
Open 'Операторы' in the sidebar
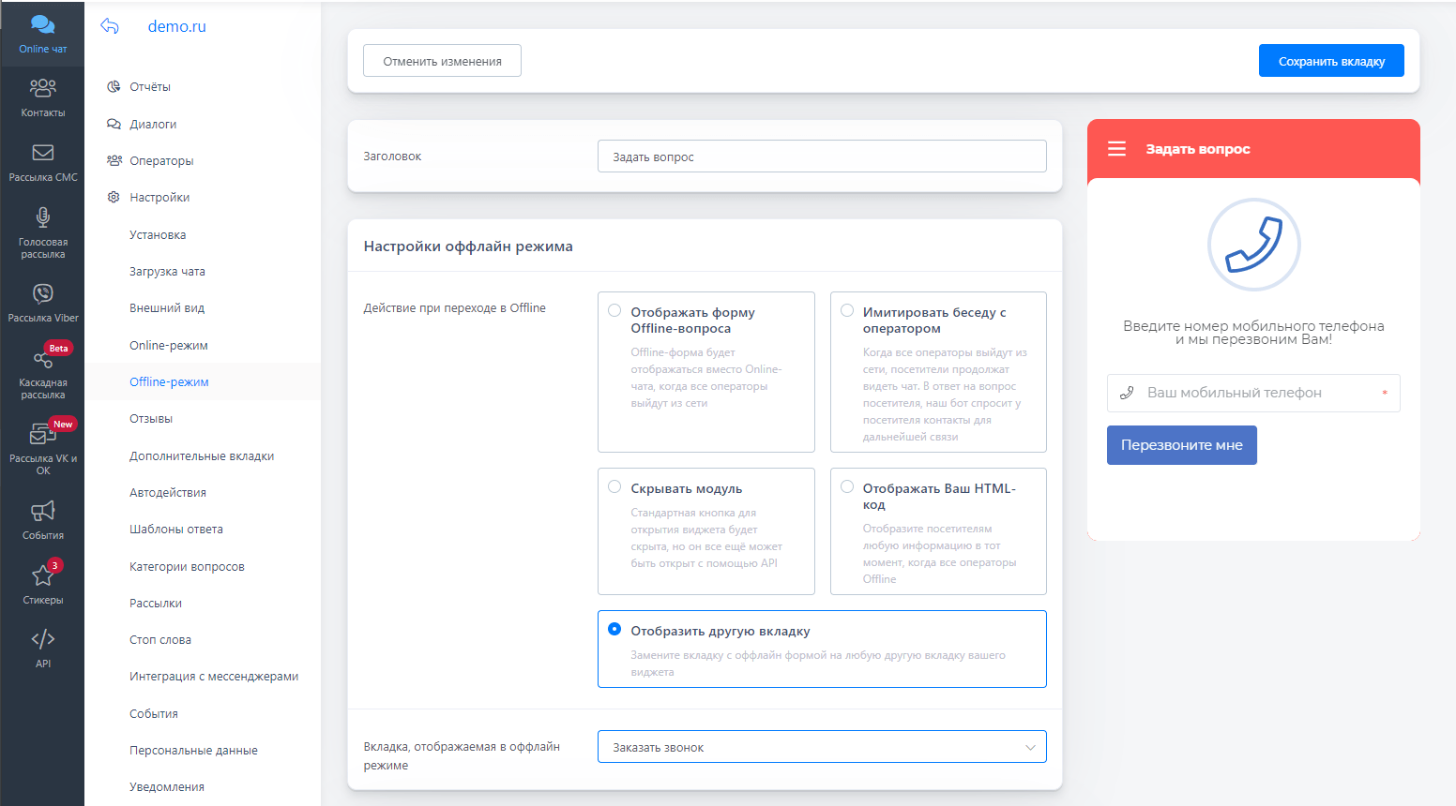pos(161,161)
